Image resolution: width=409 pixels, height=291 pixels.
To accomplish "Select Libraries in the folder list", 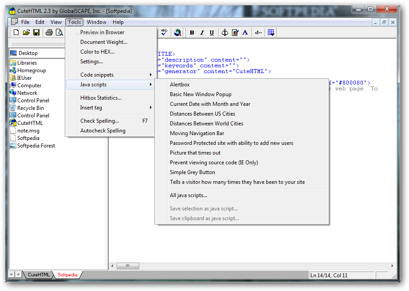I will click(x=27, y=63).
